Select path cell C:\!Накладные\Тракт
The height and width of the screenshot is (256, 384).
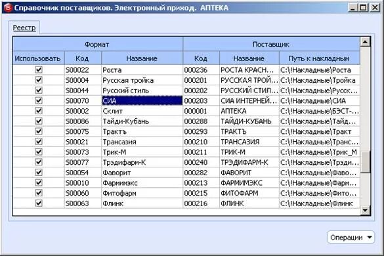click(320, 132)
